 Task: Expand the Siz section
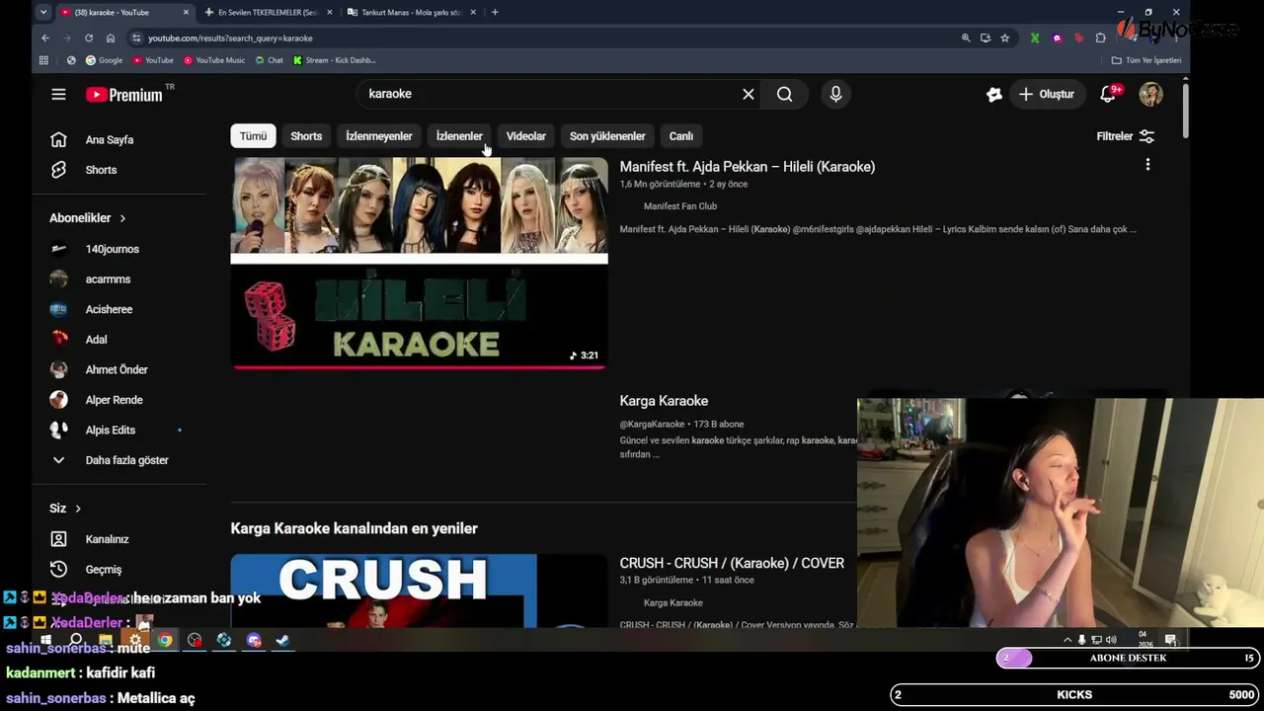coord(65,509)
